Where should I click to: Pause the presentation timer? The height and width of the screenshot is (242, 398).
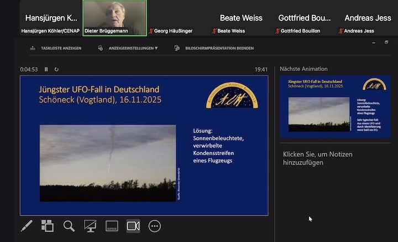click(46, 69)
